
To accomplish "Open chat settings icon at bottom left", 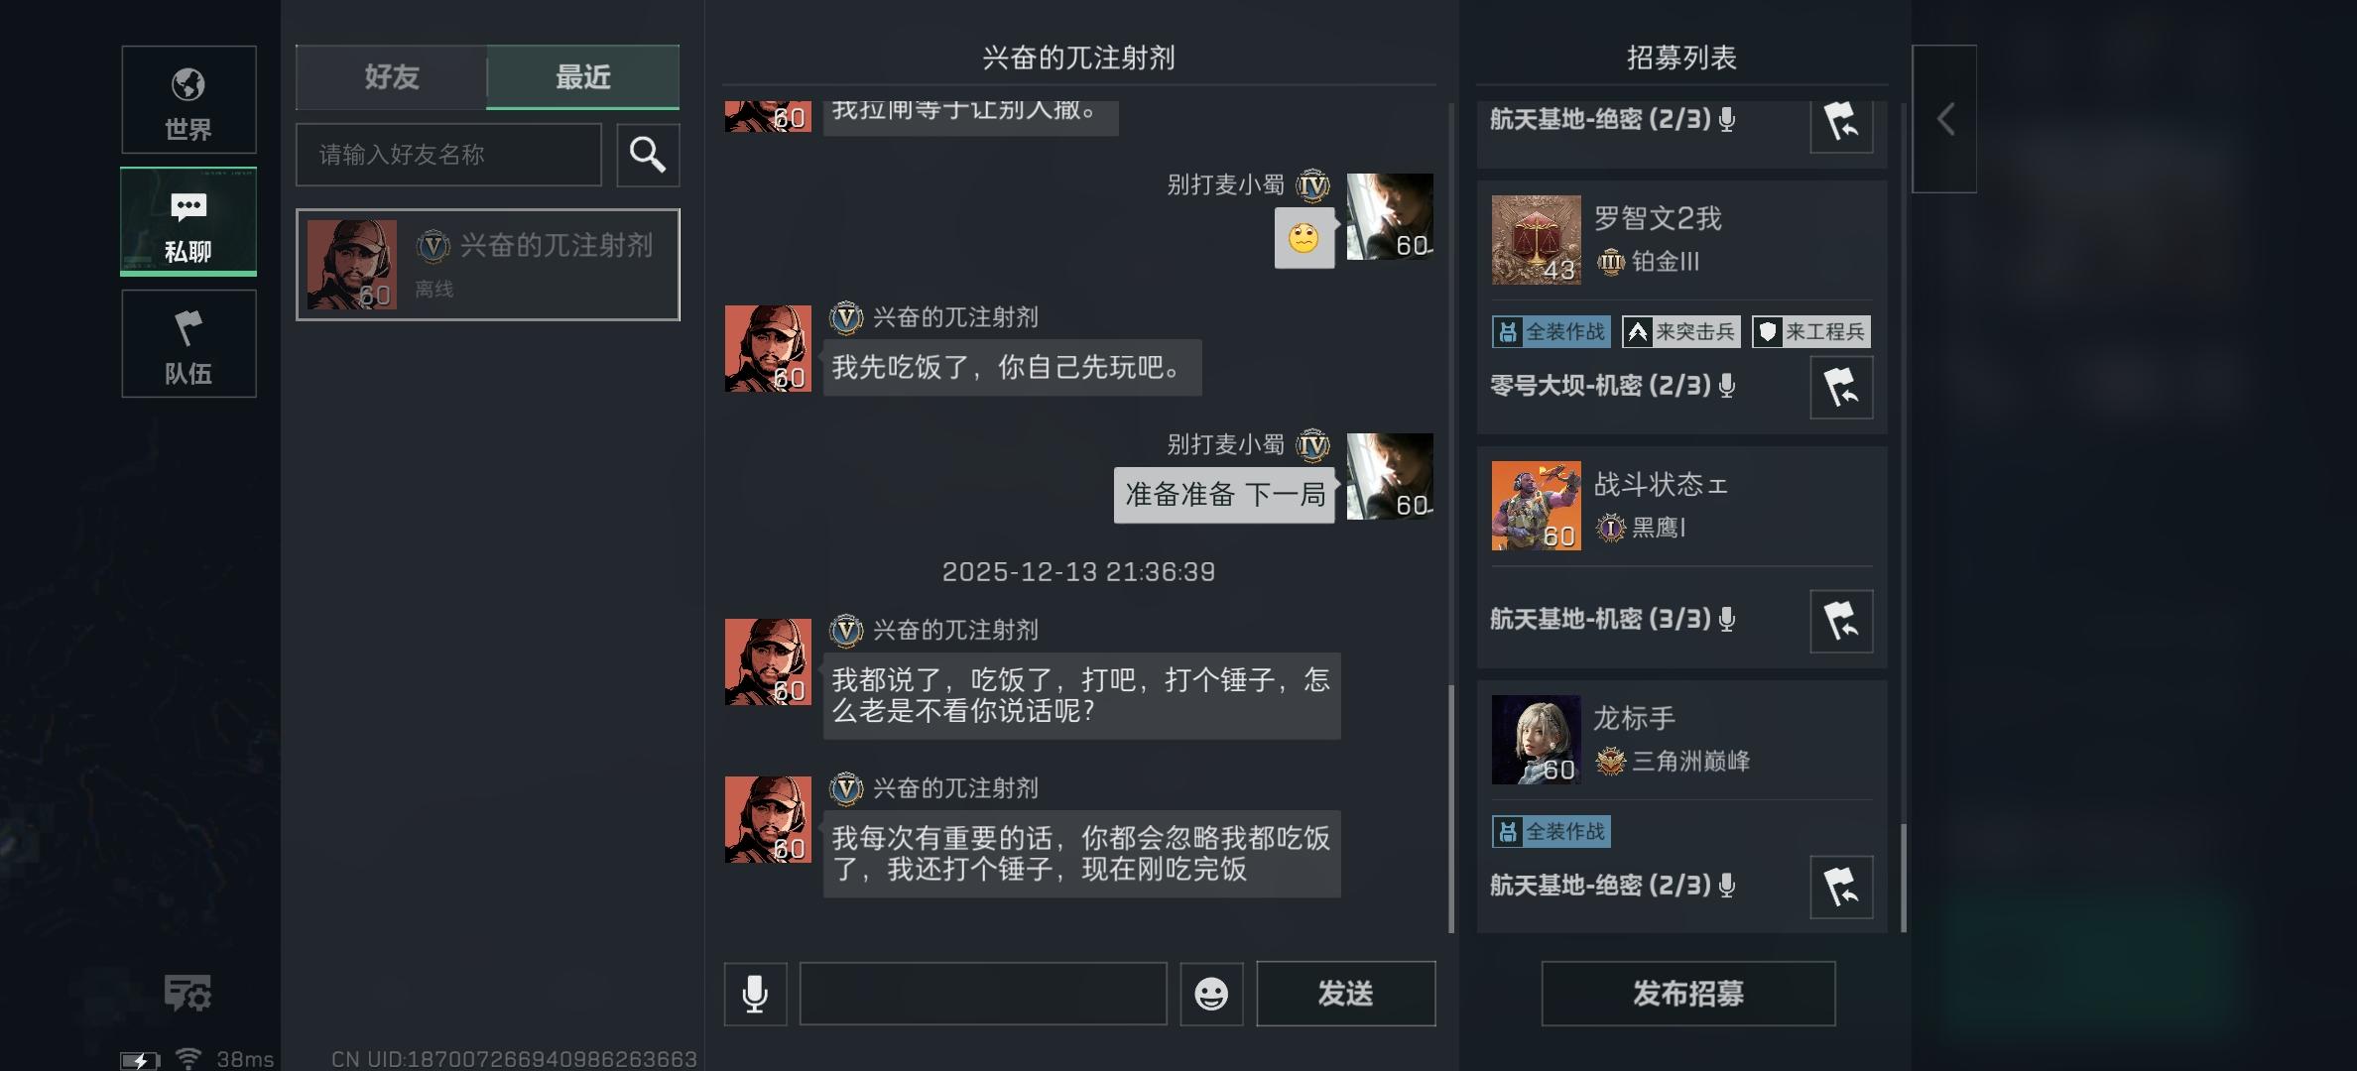I will [x=187, y=993].
